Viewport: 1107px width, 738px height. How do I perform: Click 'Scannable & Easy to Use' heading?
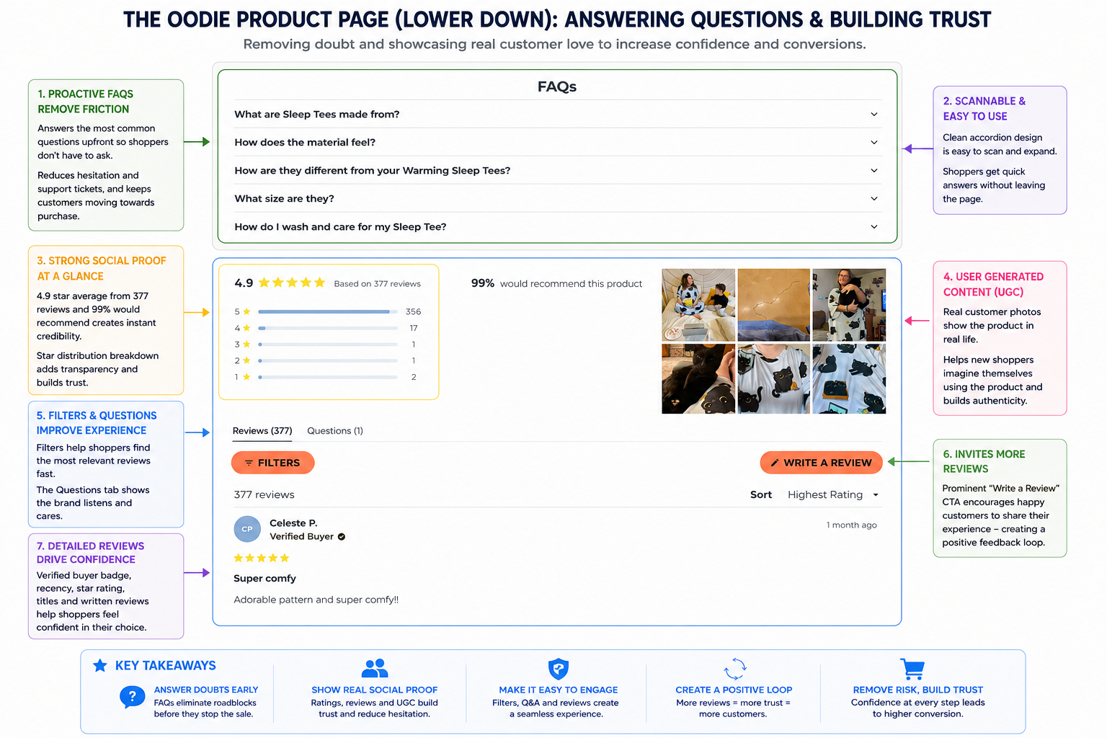984,109
